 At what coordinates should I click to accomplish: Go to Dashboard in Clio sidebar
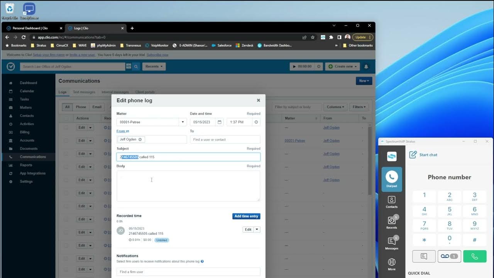[x=28, y=83]
